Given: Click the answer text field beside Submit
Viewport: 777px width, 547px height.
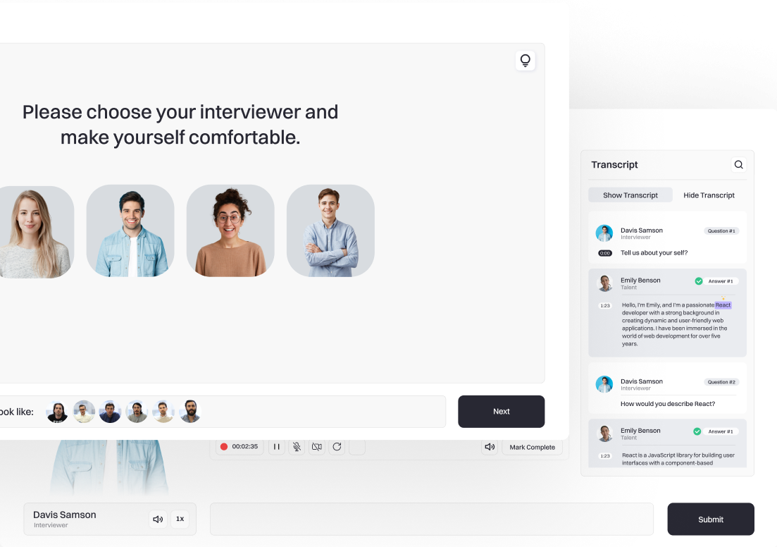Looking at the screenshot, I should tap(431, 520).
